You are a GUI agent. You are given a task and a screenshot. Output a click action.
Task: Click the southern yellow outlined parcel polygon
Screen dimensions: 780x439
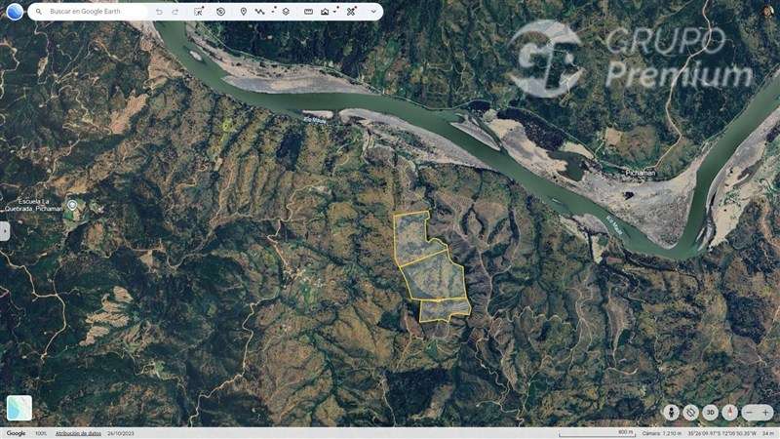point(443,309)
